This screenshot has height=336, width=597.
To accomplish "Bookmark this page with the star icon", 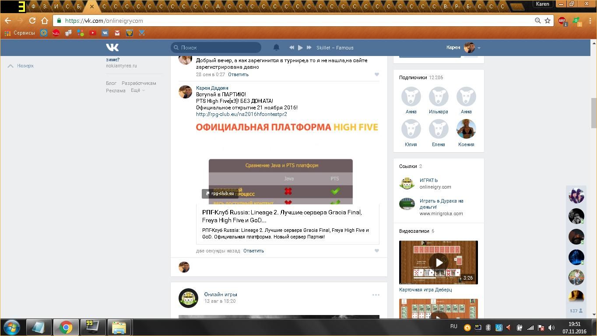I will click(x=547, y=21).
